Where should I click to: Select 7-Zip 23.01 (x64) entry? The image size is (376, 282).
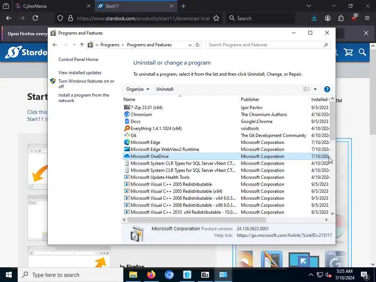tap(225, 108)
